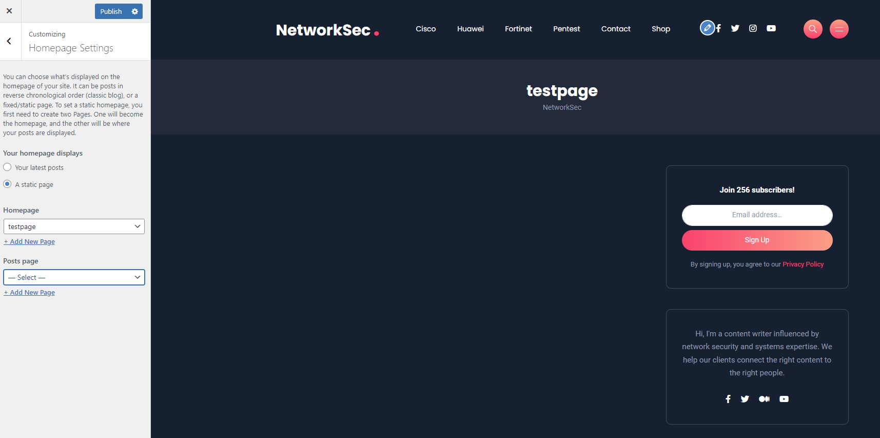The image size is (880, 438).
Task: Open Facebook icon in author widget
Action: click(x=728, y=399)
